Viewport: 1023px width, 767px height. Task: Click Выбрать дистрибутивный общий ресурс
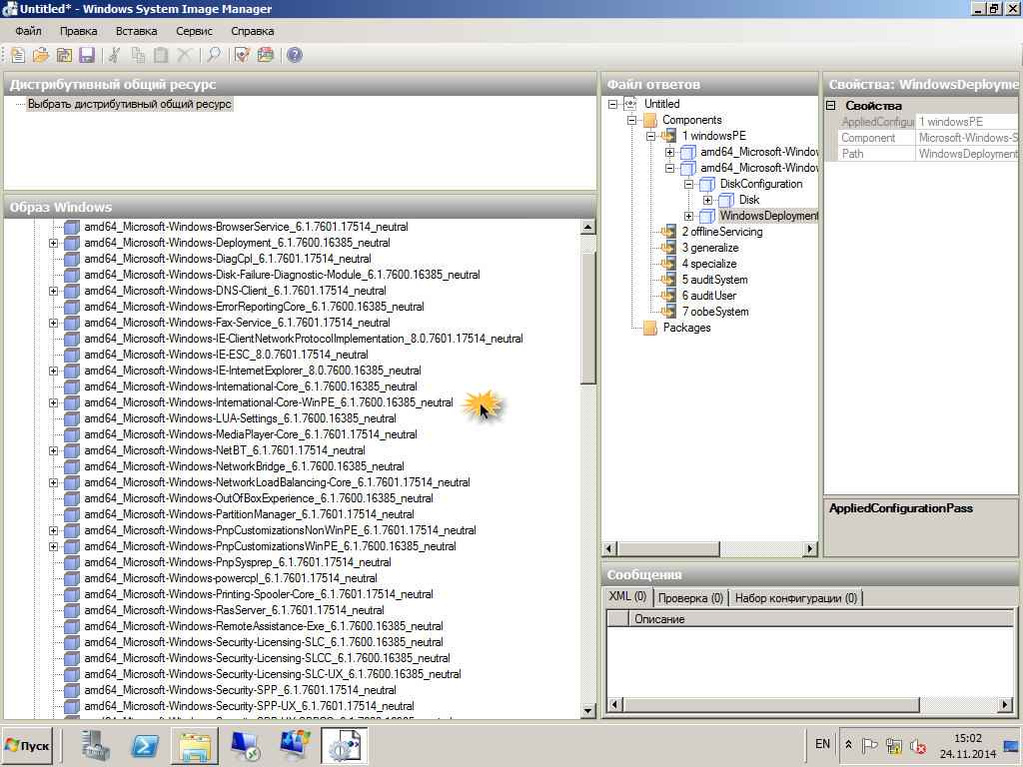click(129, 104)
